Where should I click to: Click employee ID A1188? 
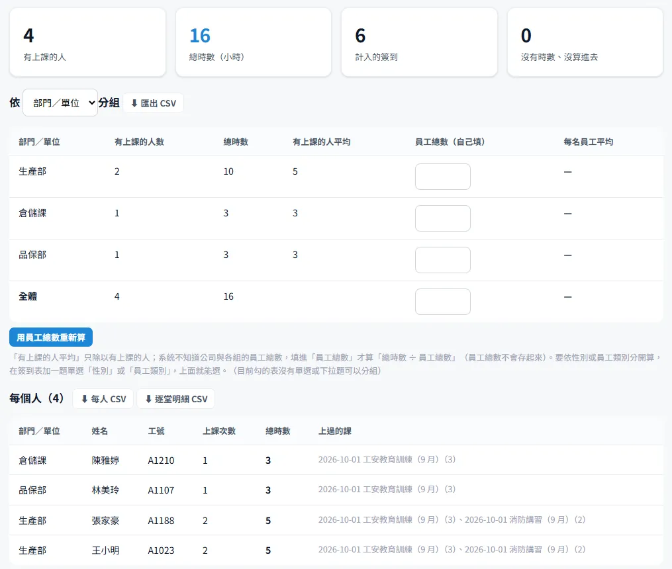coord(161,521)
